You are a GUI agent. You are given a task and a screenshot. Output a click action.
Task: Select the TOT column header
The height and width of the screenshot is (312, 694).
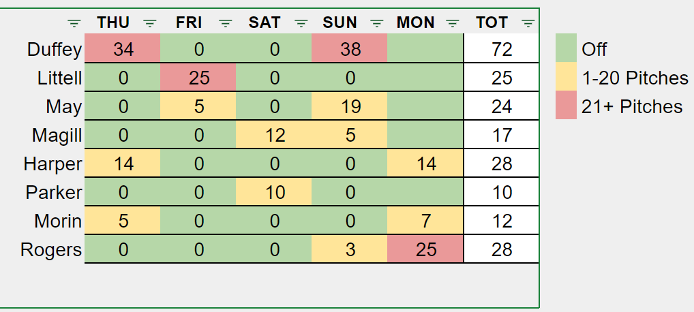coord(492,22)
